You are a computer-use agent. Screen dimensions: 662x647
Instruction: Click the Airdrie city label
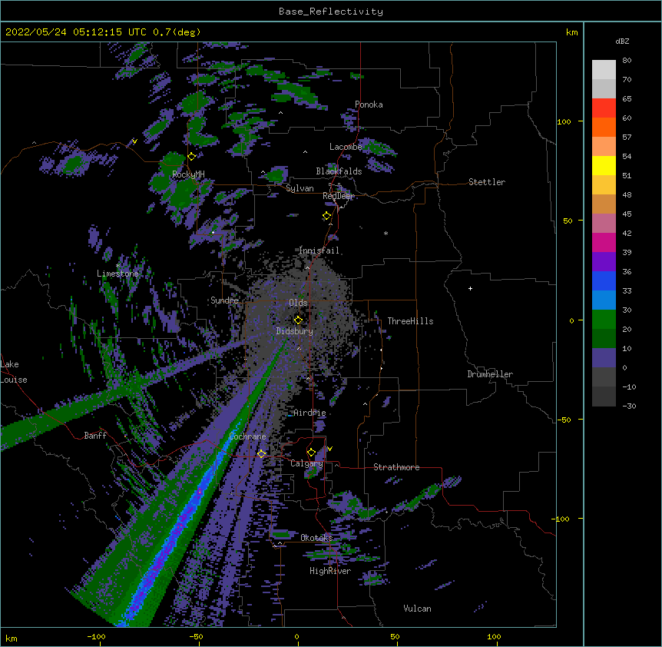click(x=309, y=413)
